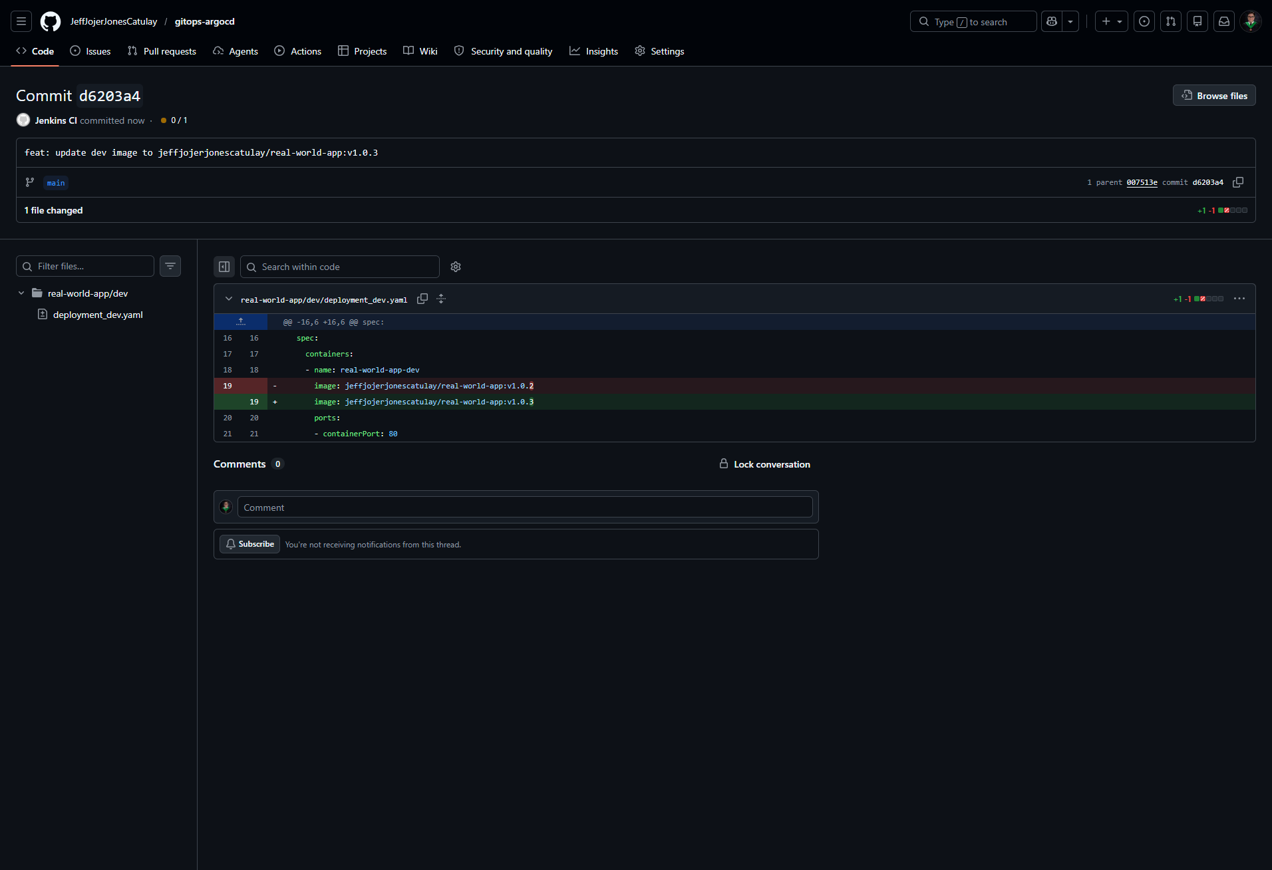Click the Browse files button

1214,95
